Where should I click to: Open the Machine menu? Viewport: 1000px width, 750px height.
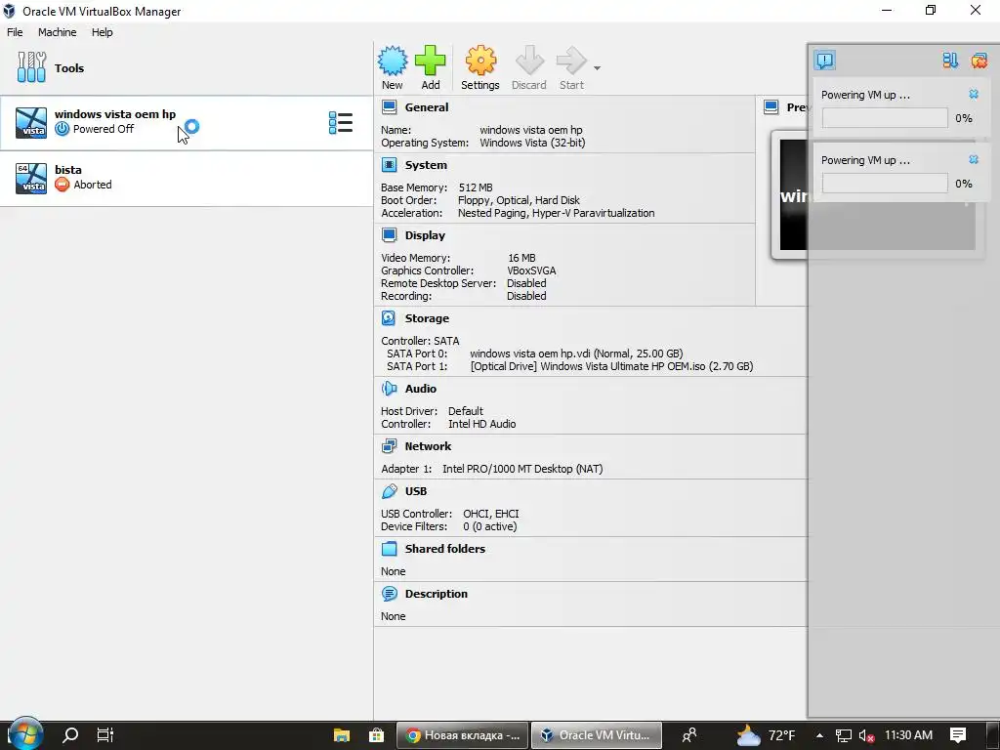tap(57, 32)
